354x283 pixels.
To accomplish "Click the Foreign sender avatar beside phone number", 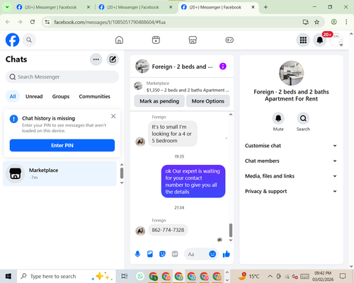I will 140,231.
